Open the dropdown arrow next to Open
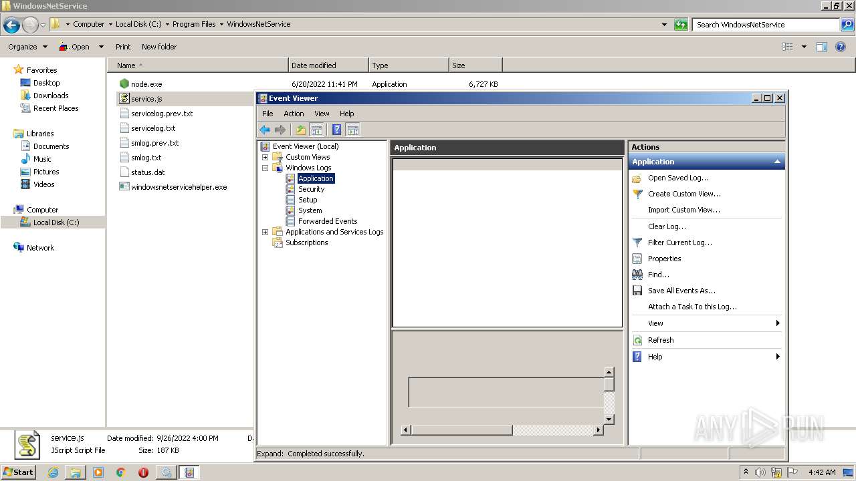856x481 pixels. pyautogui.click(x=101, y=47)
